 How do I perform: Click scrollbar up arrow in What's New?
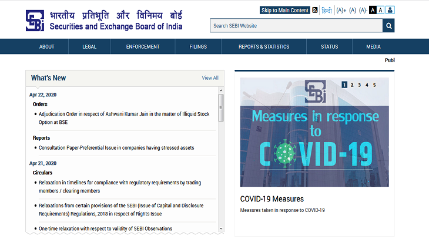pos(221,90)
